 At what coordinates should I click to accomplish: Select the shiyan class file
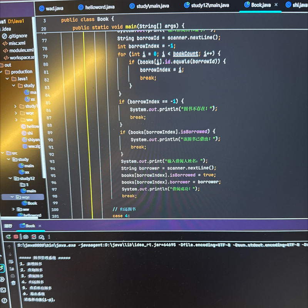pyautogui.click(x=31, y=140)
